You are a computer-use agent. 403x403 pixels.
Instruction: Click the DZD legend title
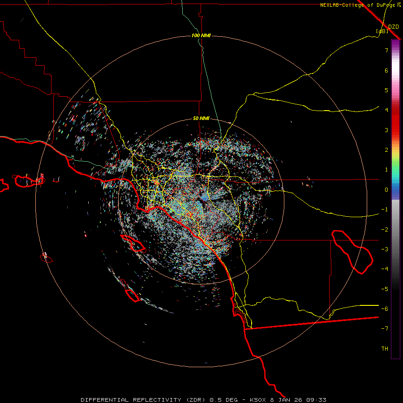393,27
